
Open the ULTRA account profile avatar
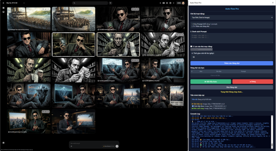tap(183, 3)
